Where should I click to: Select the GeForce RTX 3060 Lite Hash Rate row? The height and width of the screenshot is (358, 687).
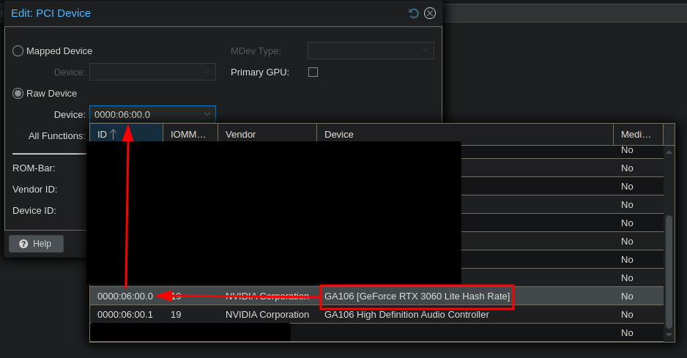[416, 297]
